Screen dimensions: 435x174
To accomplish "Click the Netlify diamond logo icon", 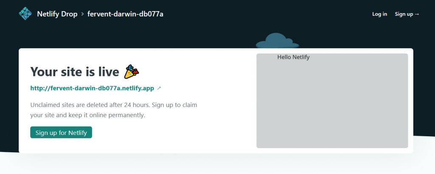I will tap(25, 14).
